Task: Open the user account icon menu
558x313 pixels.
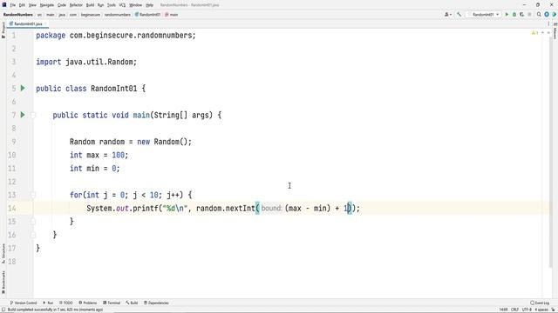Action: [x=447, y=15]
